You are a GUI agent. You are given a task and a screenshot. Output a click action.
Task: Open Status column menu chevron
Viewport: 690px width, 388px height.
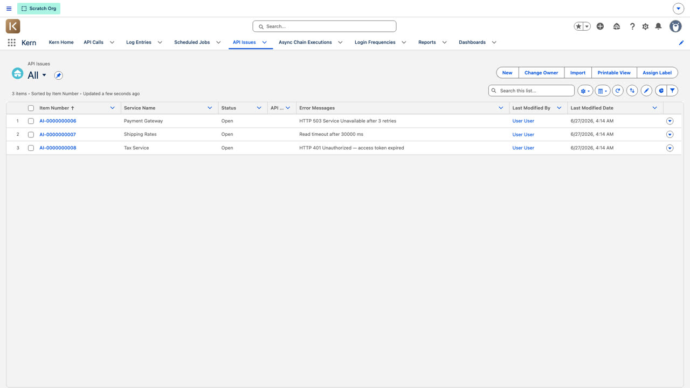point(259,108)
